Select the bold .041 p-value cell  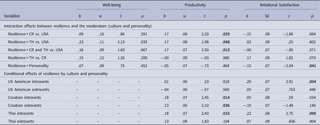pyautogui.click(x=310, y=66)
